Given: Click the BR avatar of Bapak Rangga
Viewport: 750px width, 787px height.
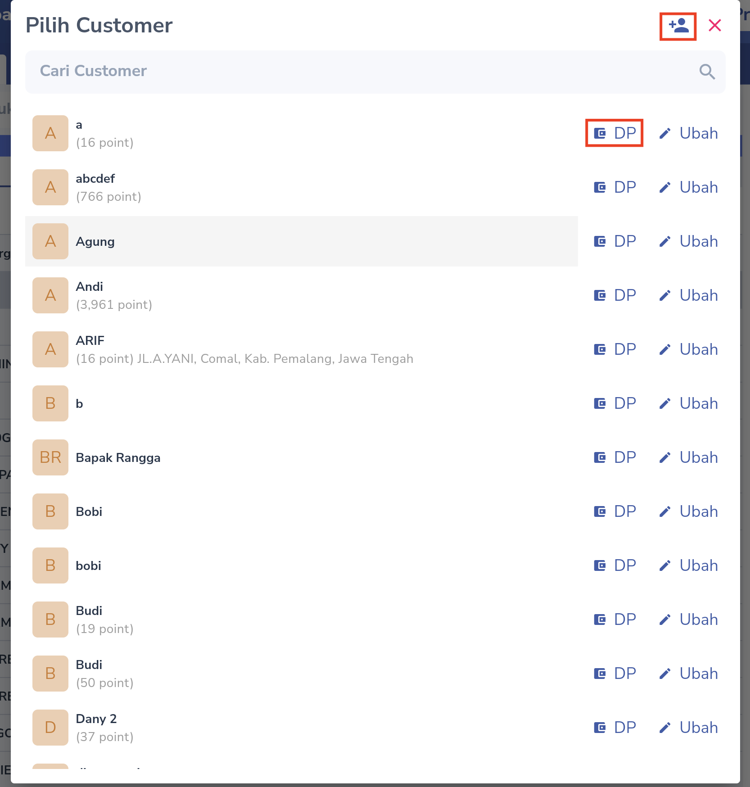Looking at the screenshot, I should [x=50, y=457].
